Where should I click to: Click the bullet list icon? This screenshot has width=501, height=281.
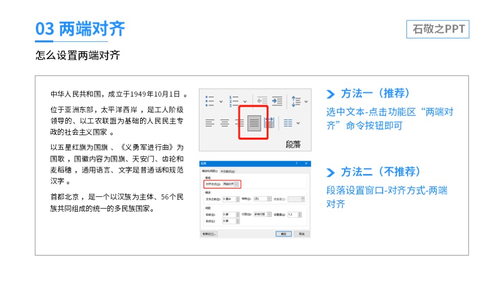coord(209,101)
